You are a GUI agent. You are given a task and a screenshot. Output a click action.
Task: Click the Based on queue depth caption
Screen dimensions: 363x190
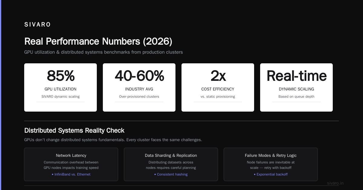point(296,97)
